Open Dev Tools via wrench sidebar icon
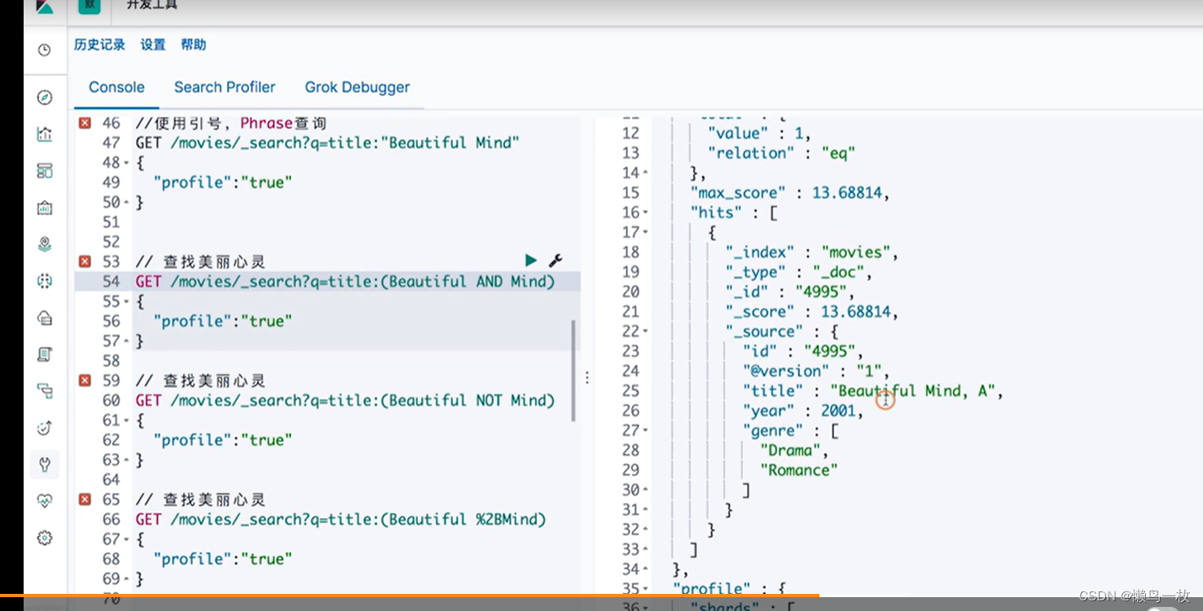Image resolution: width=1203 pixels, height=611 pixels. (x=45, y=464)
